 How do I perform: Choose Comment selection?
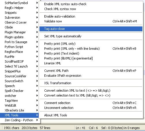point(91,103)
